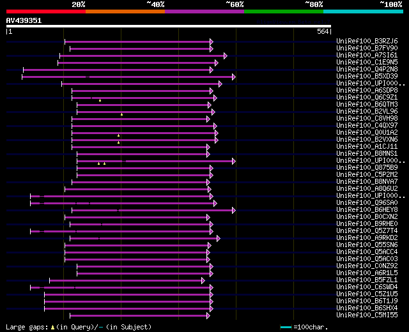Open hit label UniRef100_C4QX97
The width and height of the screenshot is (409, 332).
[367, 126]
